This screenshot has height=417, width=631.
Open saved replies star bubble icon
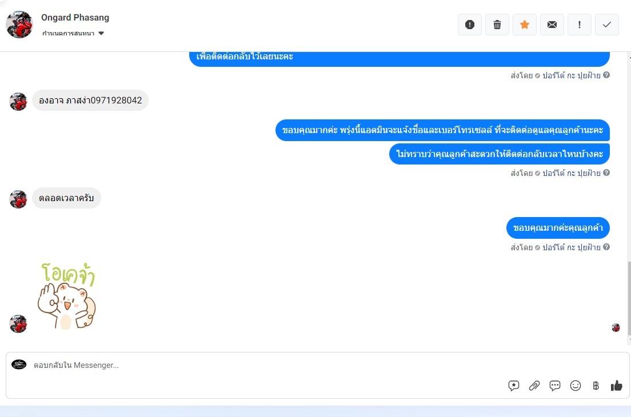click(513, 386)
